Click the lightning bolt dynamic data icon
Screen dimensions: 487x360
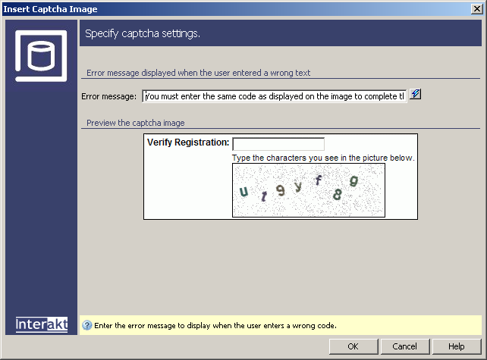tap(416, 95)
